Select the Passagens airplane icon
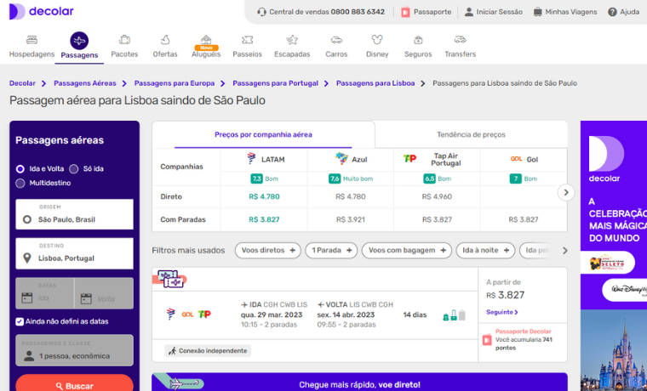 (79, 41)
